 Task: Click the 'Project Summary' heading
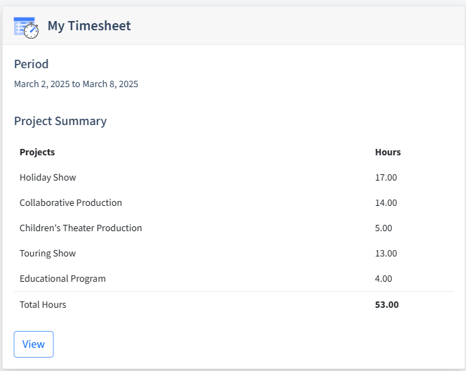pos(60,122)
